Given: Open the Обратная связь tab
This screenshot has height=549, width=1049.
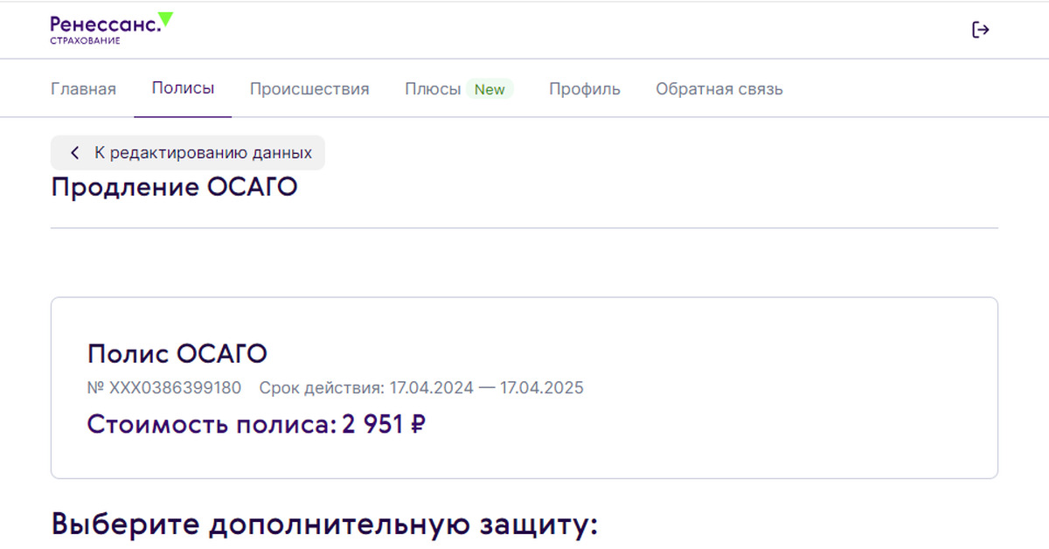Looking at the screenshot, I should [719, 89].
